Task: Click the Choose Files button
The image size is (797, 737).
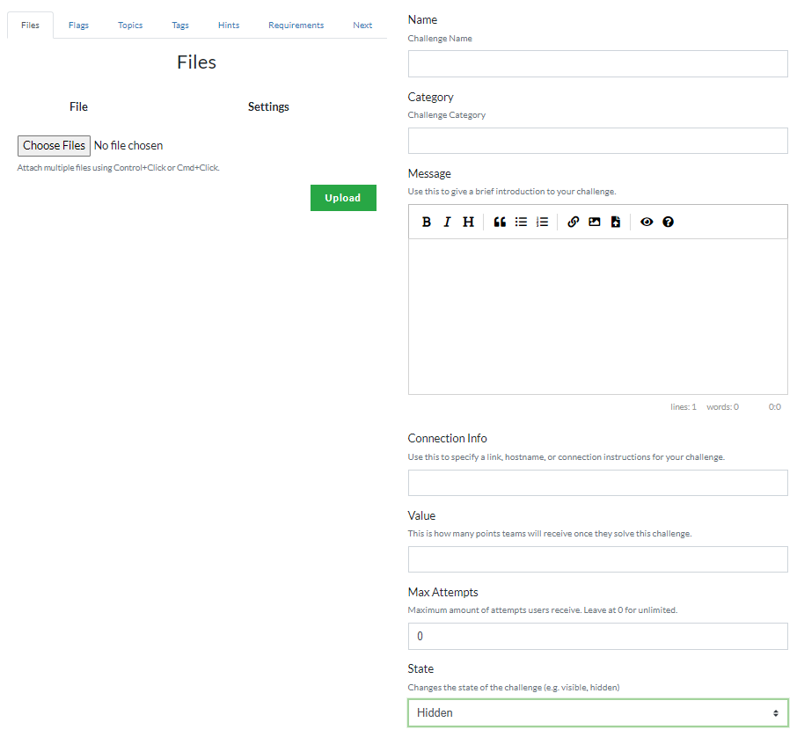Action: [x=54, y=146]
